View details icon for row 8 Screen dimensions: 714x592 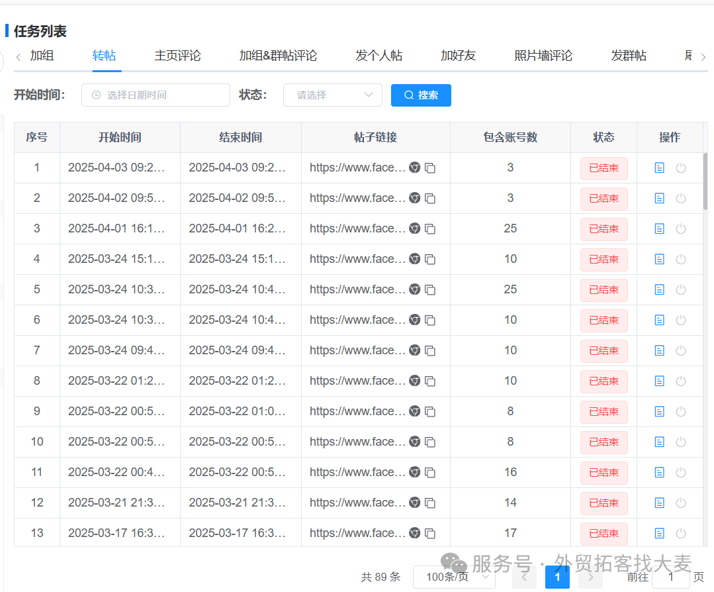pyautogui.click(x=659, y=381)
